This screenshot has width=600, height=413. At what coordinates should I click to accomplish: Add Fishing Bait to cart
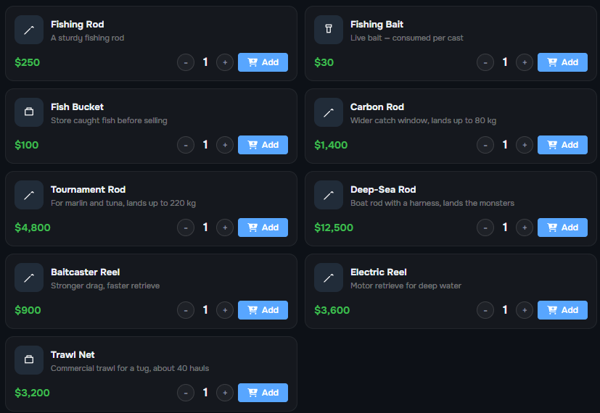click(562, 62)
